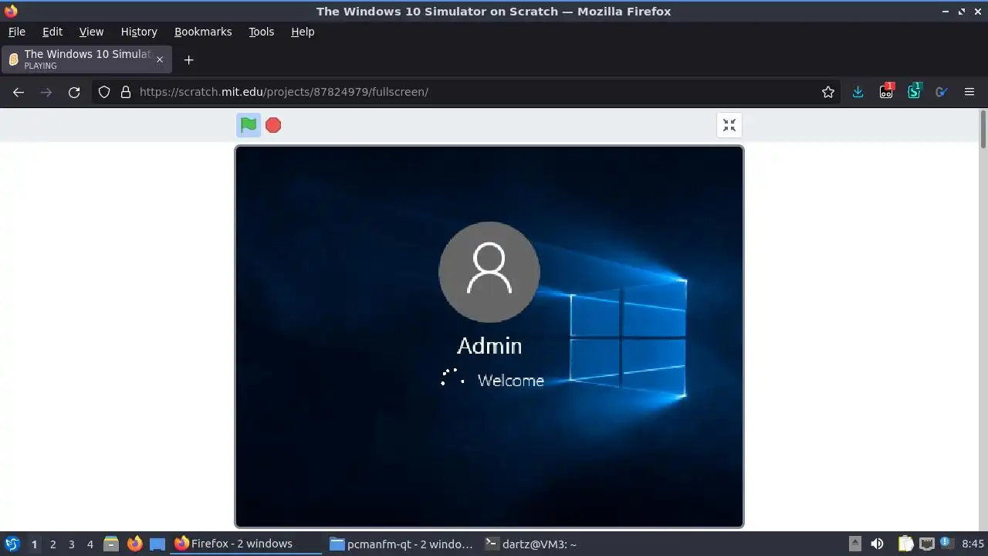Open the Tools menu
This screenshot has width=988, height=556.
pyautogui.click(x=262, y=32)
